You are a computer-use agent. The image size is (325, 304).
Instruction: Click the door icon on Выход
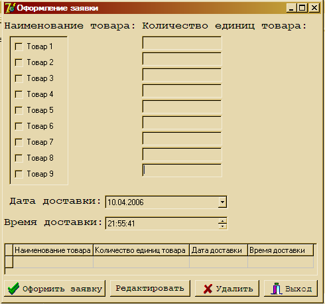click(277, 289)
